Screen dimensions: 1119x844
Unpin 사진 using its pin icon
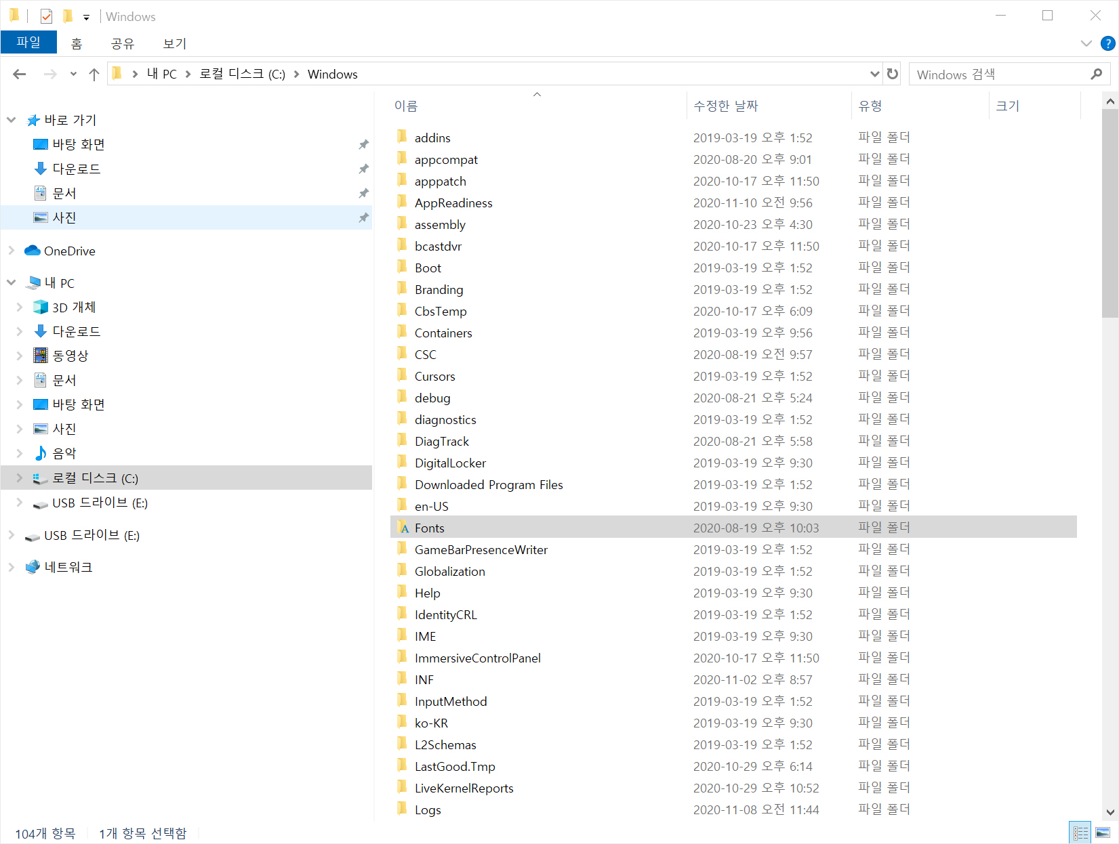(x=363, y=217)
